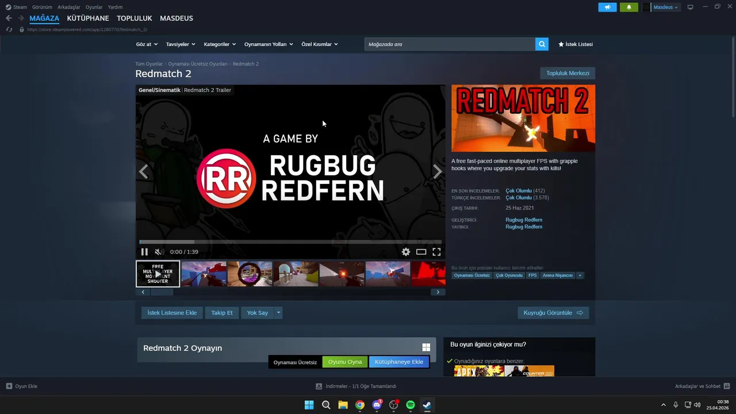Switch to Big Picture mode icon
The image size is (736, 414).
pyautogui.click(x=691, y=7)
